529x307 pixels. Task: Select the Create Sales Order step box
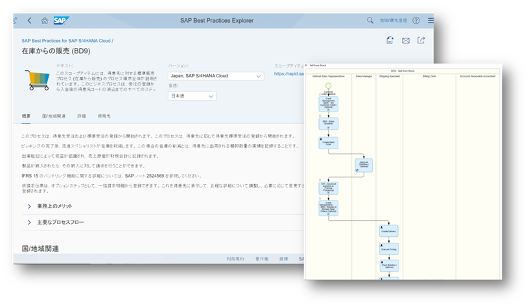(328, 143)
